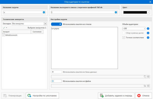Click 'Планировщик' button
This screenshot has width=153, height=99.
click(x=13, y=96)
